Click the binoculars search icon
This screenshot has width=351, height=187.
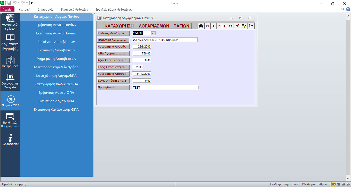[x=201, y=26]
